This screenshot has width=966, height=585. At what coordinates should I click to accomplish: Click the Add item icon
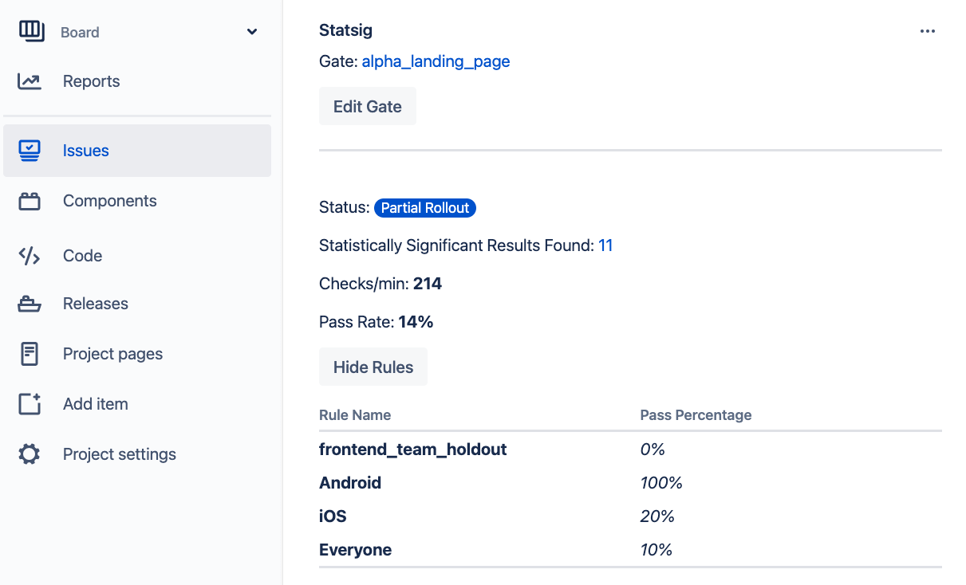click(30, 404)
